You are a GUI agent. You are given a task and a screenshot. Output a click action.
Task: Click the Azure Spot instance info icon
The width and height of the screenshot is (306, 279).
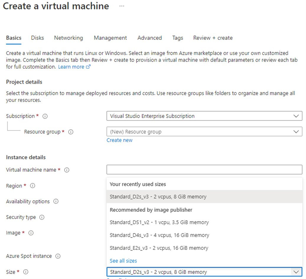click(58, 256)
